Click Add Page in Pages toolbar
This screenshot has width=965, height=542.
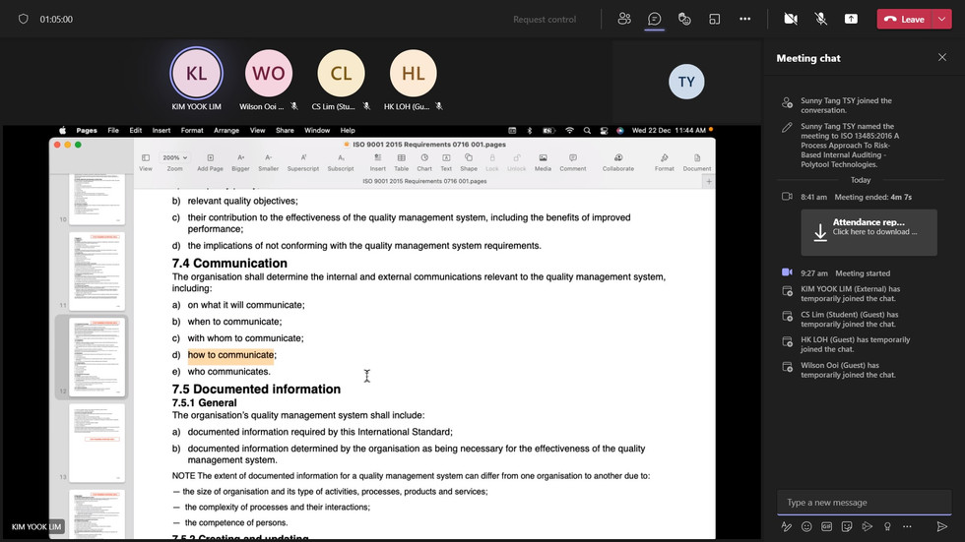tap(210, 162)
